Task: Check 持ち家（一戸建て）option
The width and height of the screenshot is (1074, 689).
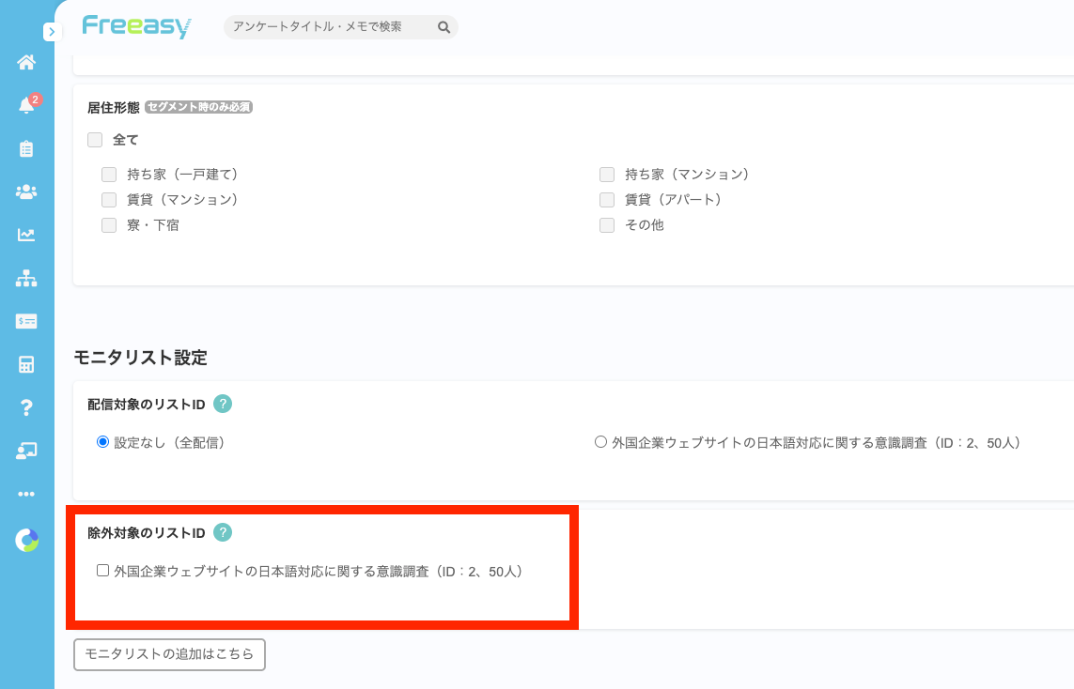Action: click(x=109, y=174)
